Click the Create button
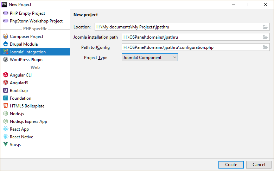The height and width of the screenshot is (171, 274). point(231,165)
